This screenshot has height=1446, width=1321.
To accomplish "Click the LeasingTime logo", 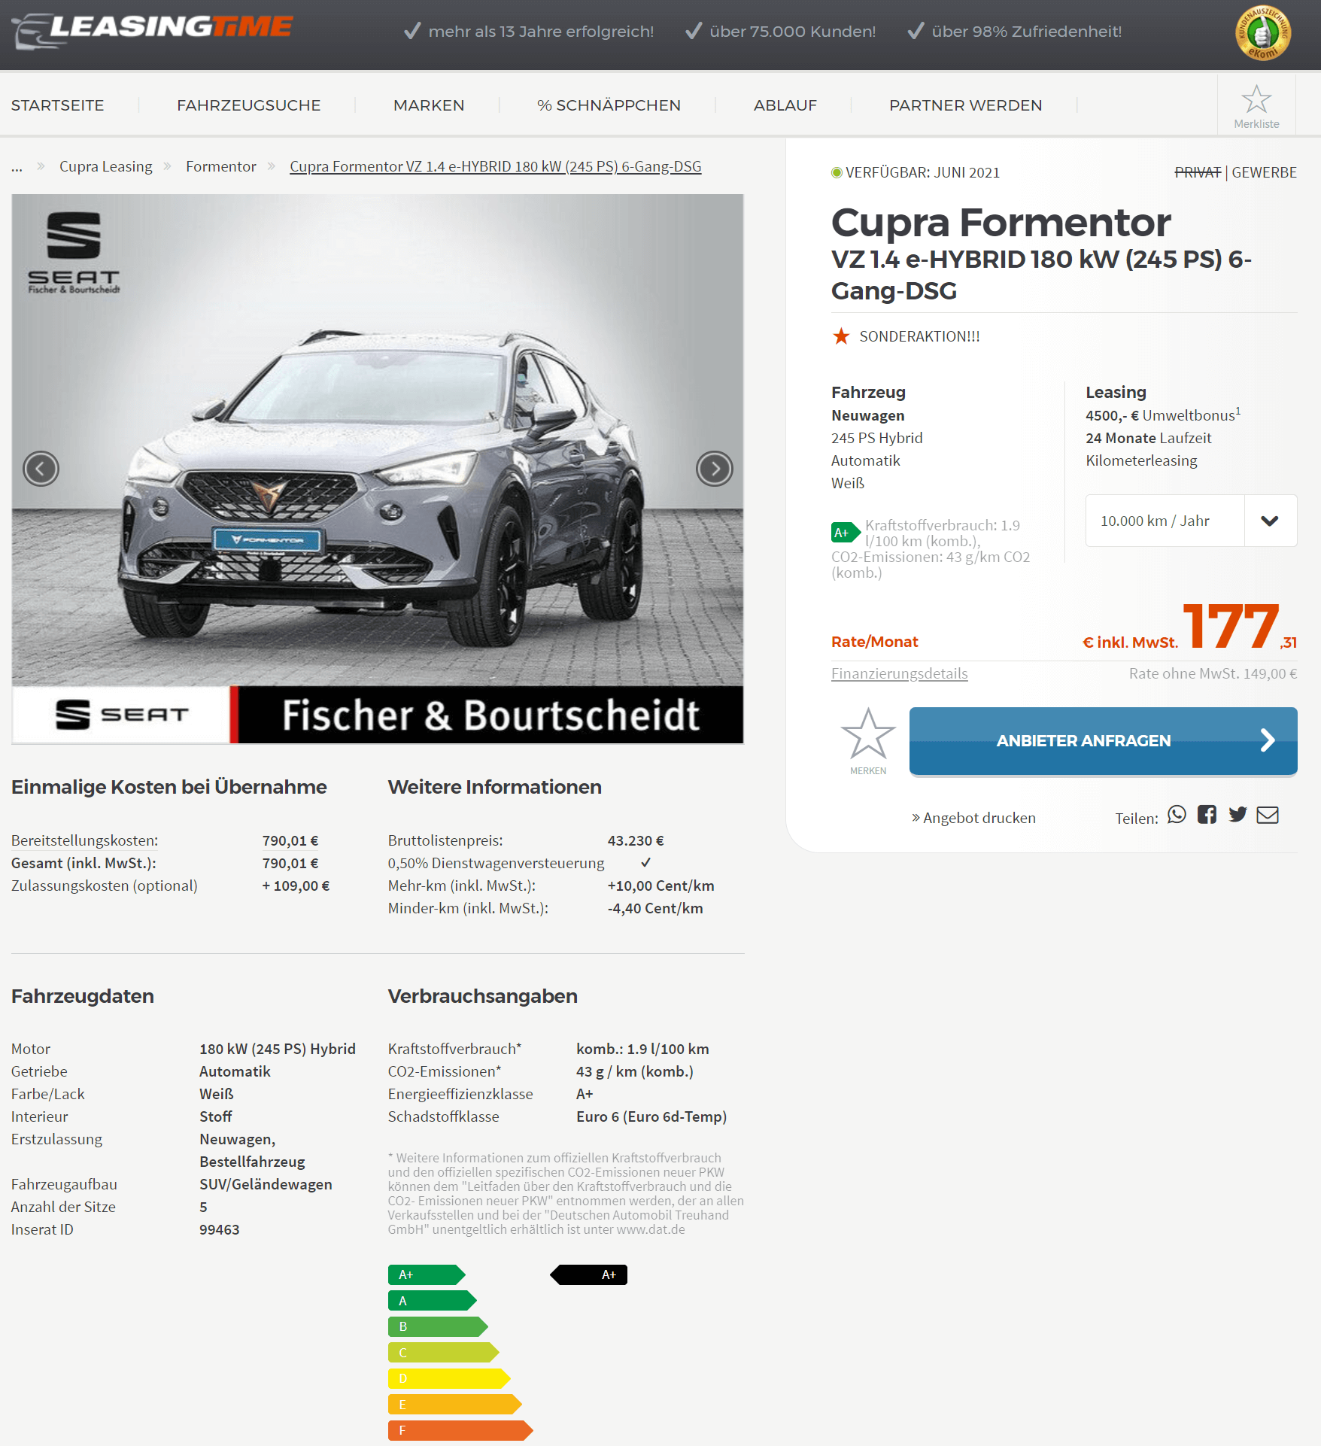I will coord(152,31).
